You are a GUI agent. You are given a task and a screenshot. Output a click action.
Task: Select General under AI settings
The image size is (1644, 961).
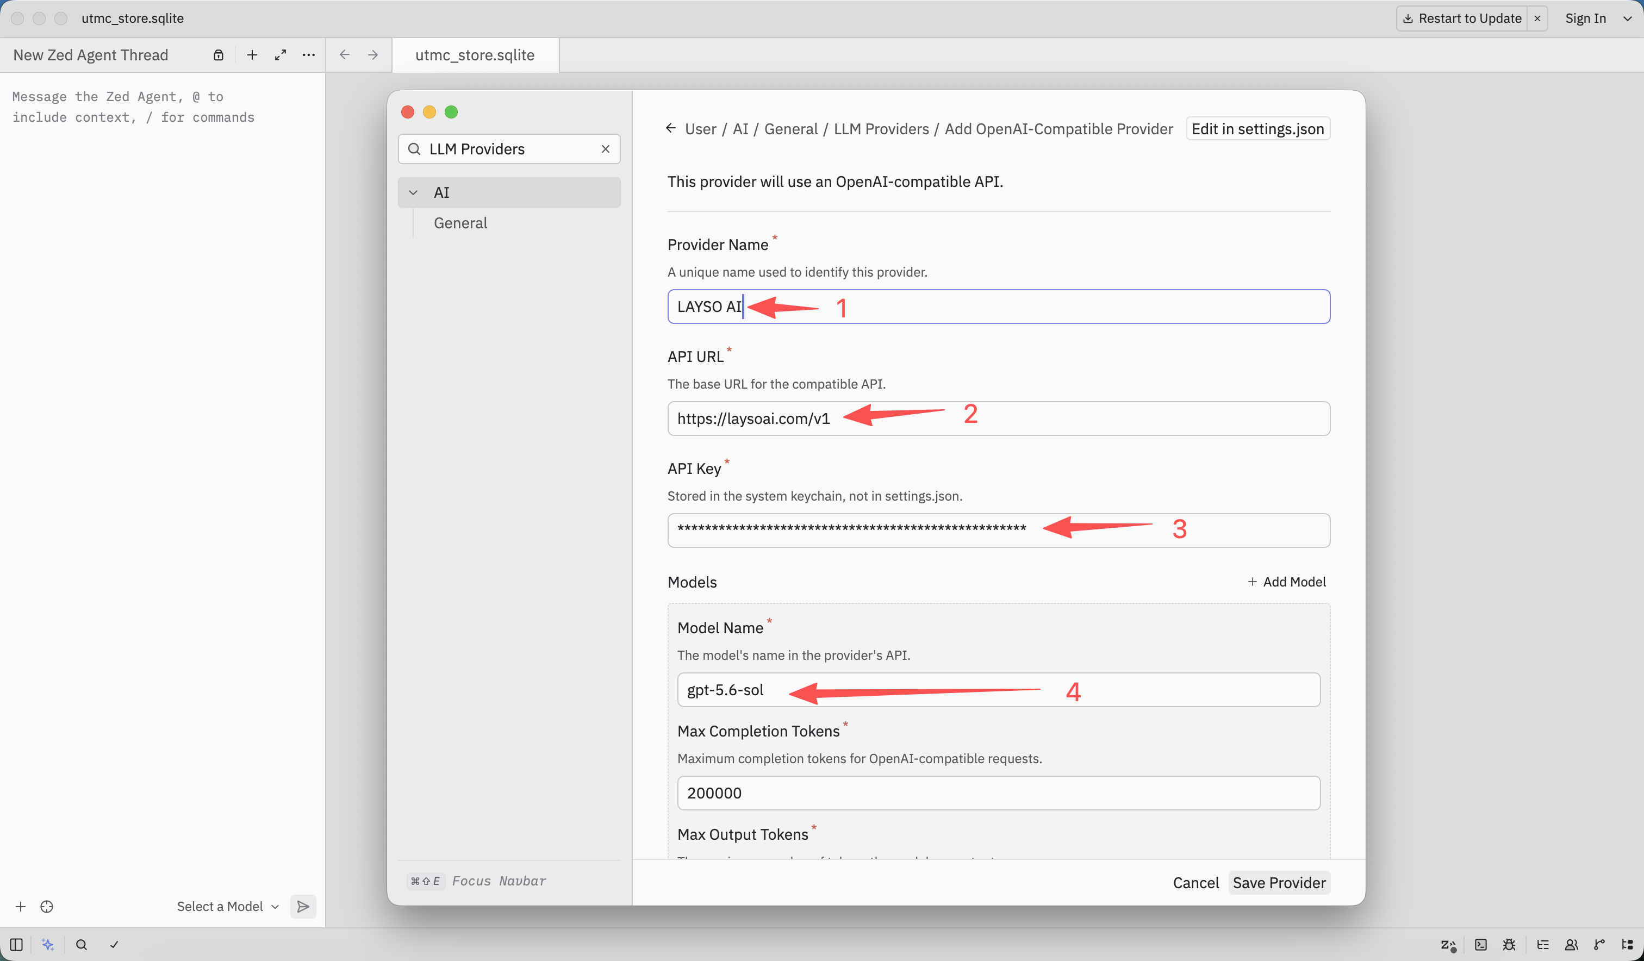(460, 223)
